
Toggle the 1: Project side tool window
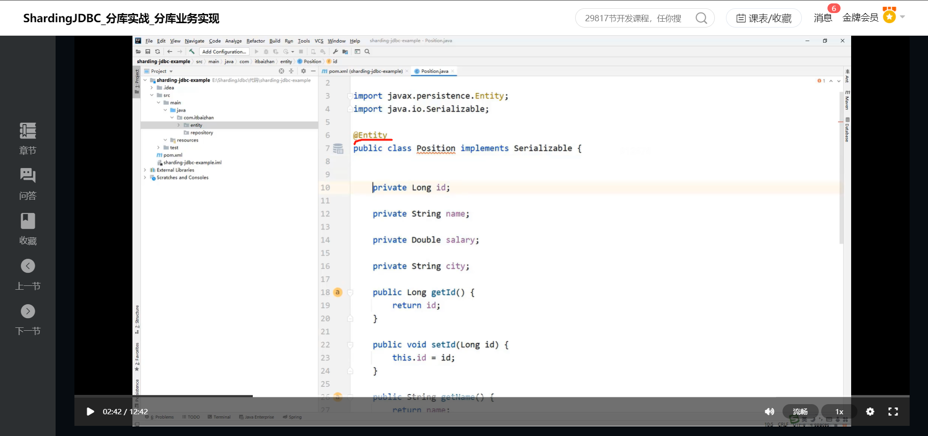click(137, 81)
